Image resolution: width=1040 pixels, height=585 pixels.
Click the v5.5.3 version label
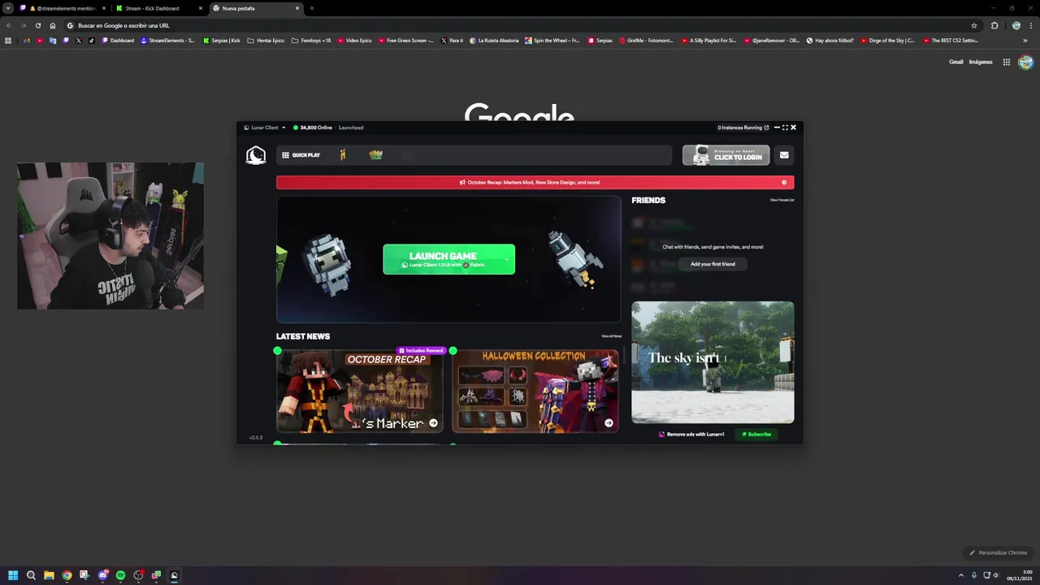click(x=255, y=437)
